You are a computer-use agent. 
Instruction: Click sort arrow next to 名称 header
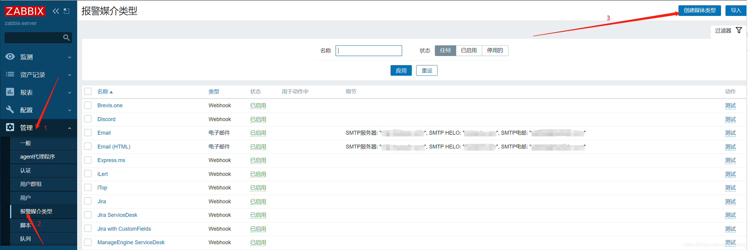tap(111, 92)
